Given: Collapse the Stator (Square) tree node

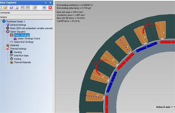Looking at the screenshot, I should 4,32.
